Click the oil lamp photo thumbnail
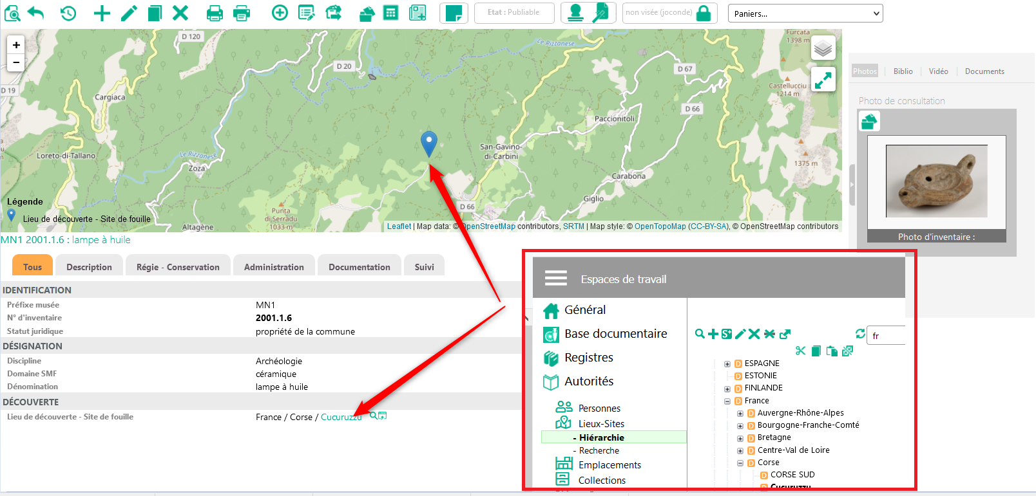 click(936, 181)
